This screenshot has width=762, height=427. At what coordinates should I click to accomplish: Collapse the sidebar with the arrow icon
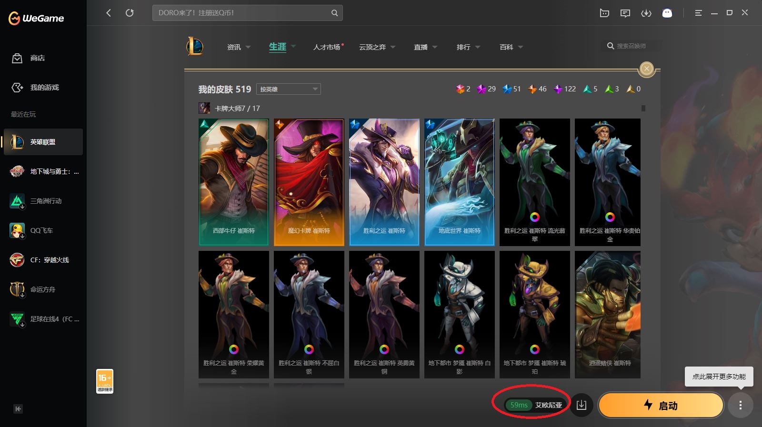[18, 409]
